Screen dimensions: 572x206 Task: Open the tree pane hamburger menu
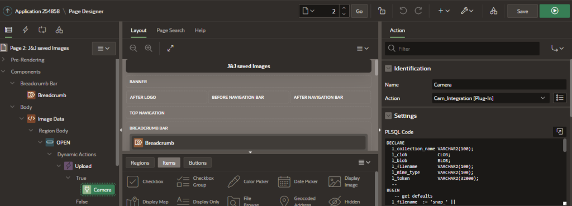[104, 48]
